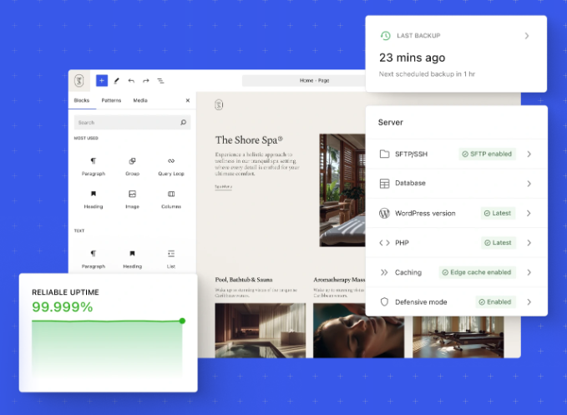Close the block inserter panel
This screenshot has height=415, width=567.
[187, 100]
